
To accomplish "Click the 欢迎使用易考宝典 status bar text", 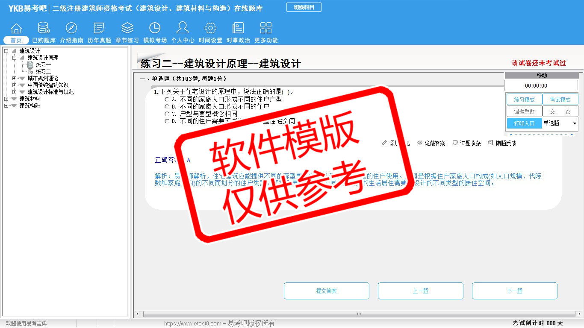I will coord(26,323).
